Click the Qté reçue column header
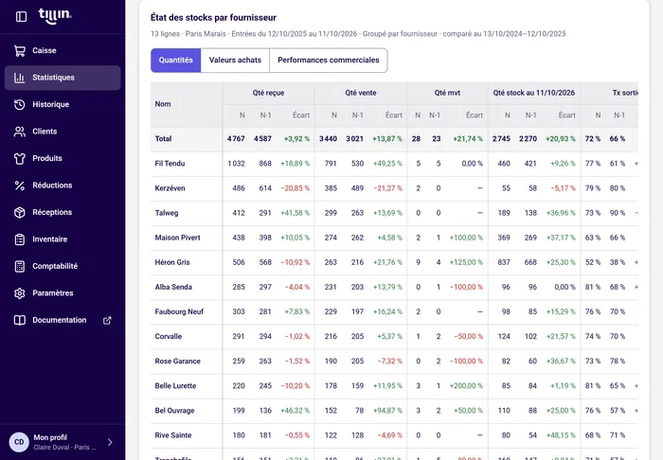Viewport: 663px width, 460px height. tap(268, 93)
